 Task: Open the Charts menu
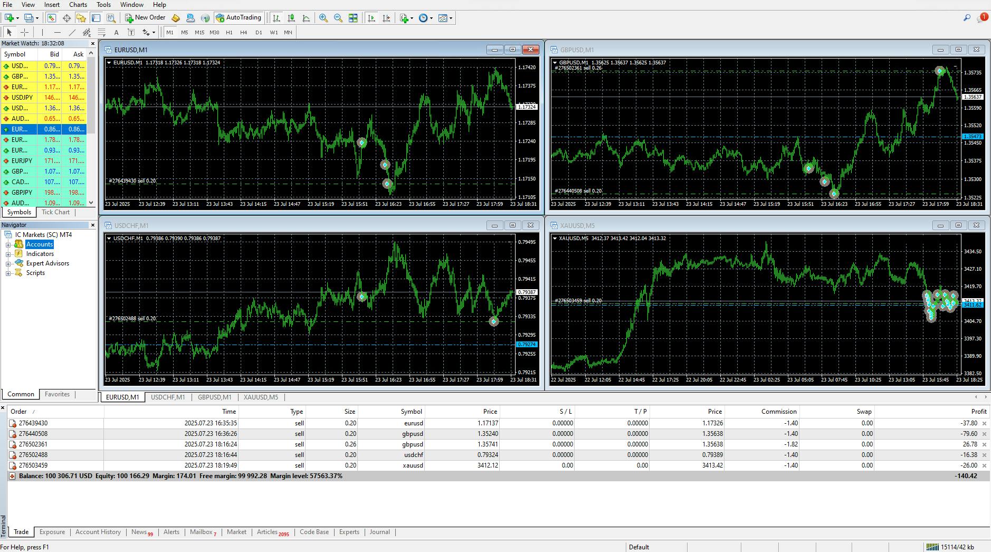click(78, 5)
